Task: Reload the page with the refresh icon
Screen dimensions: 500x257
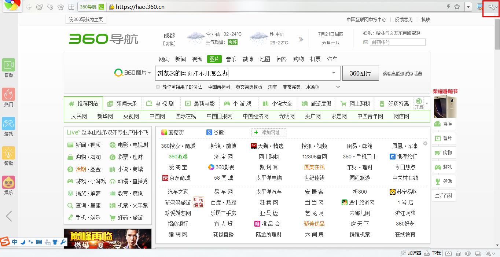Action: tap(39, 7)
